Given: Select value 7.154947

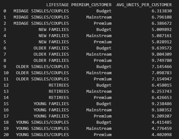Looking at the screenshot, I should [x=162, y=79].
